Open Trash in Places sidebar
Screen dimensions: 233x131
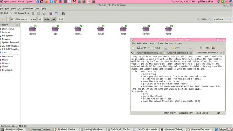4,52
